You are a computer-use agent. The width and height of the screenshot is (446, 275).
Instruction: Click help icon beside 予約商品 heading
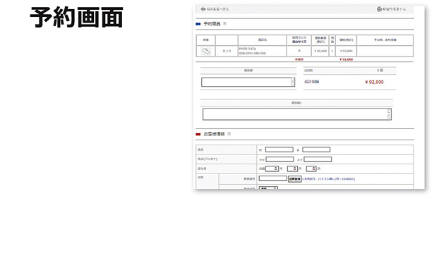coord(224,24)
